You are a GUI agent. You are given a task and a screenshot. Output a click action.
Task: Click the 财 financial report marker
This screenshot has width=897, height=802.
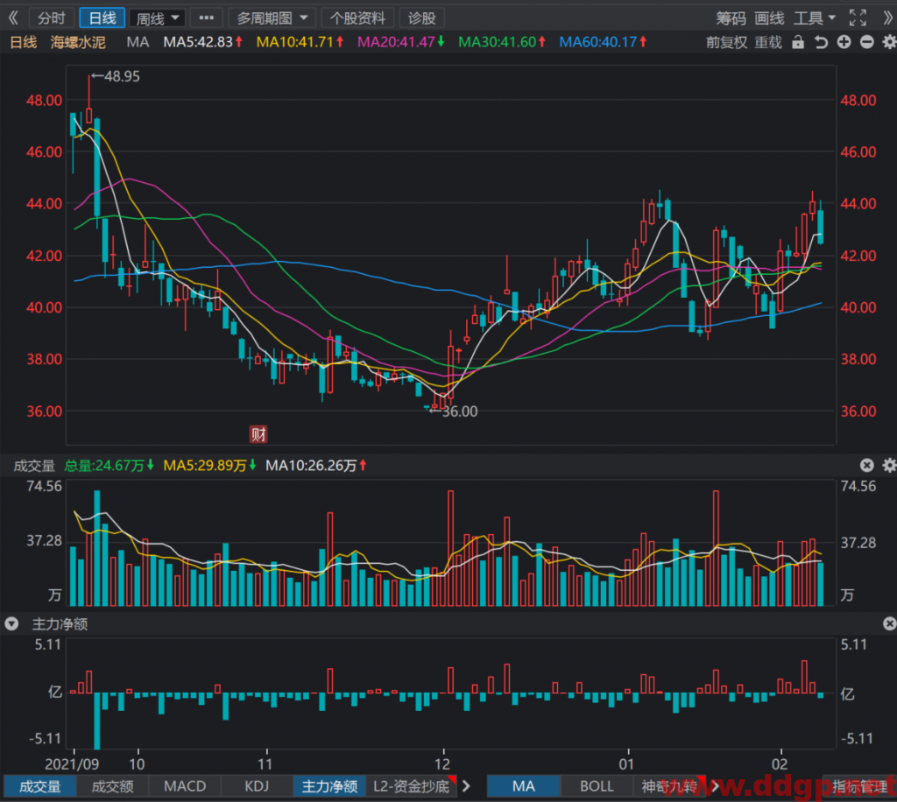tap(258, 434)
